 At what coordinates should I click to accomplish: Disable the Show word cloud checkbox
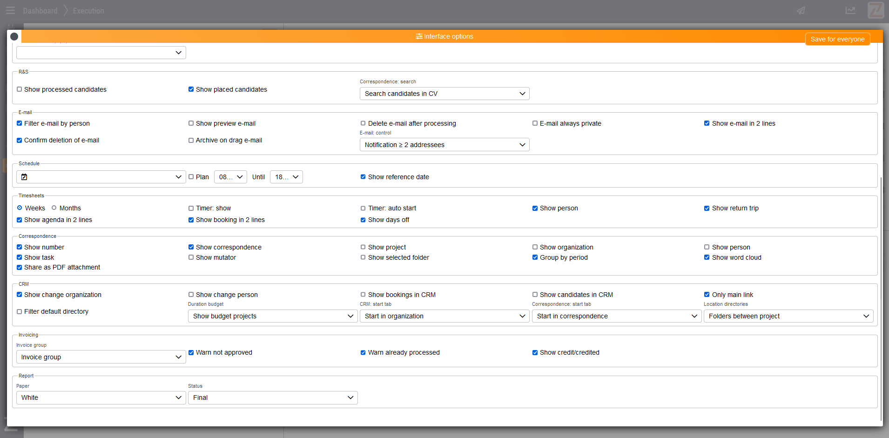pyautogui.click(x=707, y=257)
